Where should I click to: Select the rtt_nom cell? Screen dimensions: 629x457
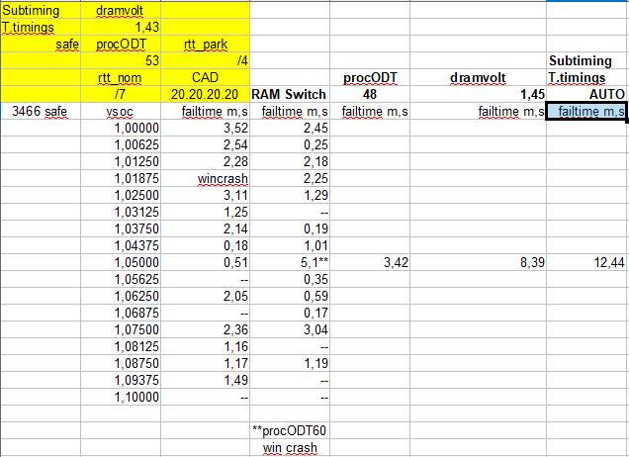[x=121, y=77]
